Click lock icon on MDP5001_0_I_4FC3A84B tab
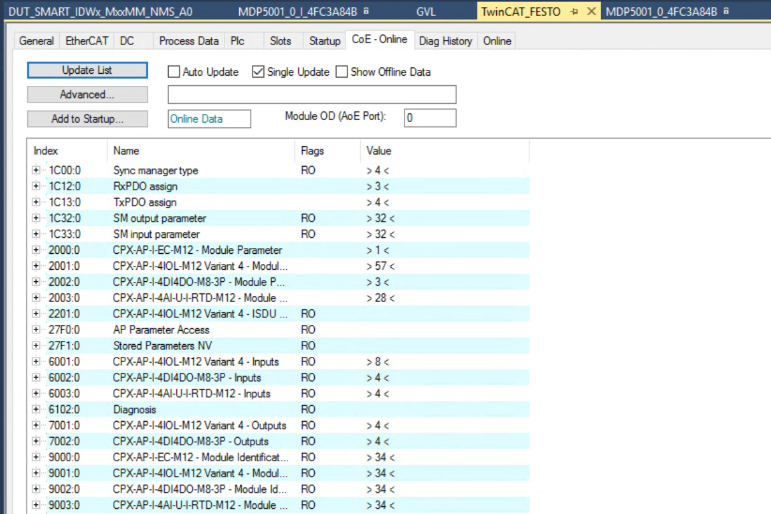771x514 pixels. (366, 11)
